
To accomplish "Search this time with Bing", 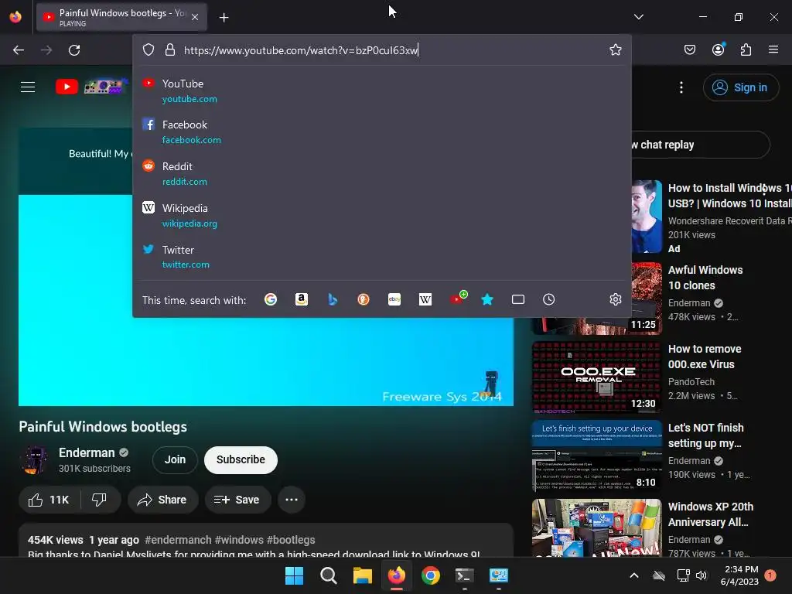I will [x=333, y=299].
